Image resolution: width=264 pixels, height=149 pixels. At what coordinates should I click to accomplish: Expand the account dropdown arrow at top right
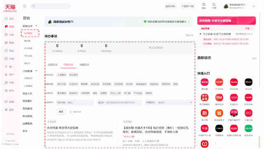pos(254,7)
